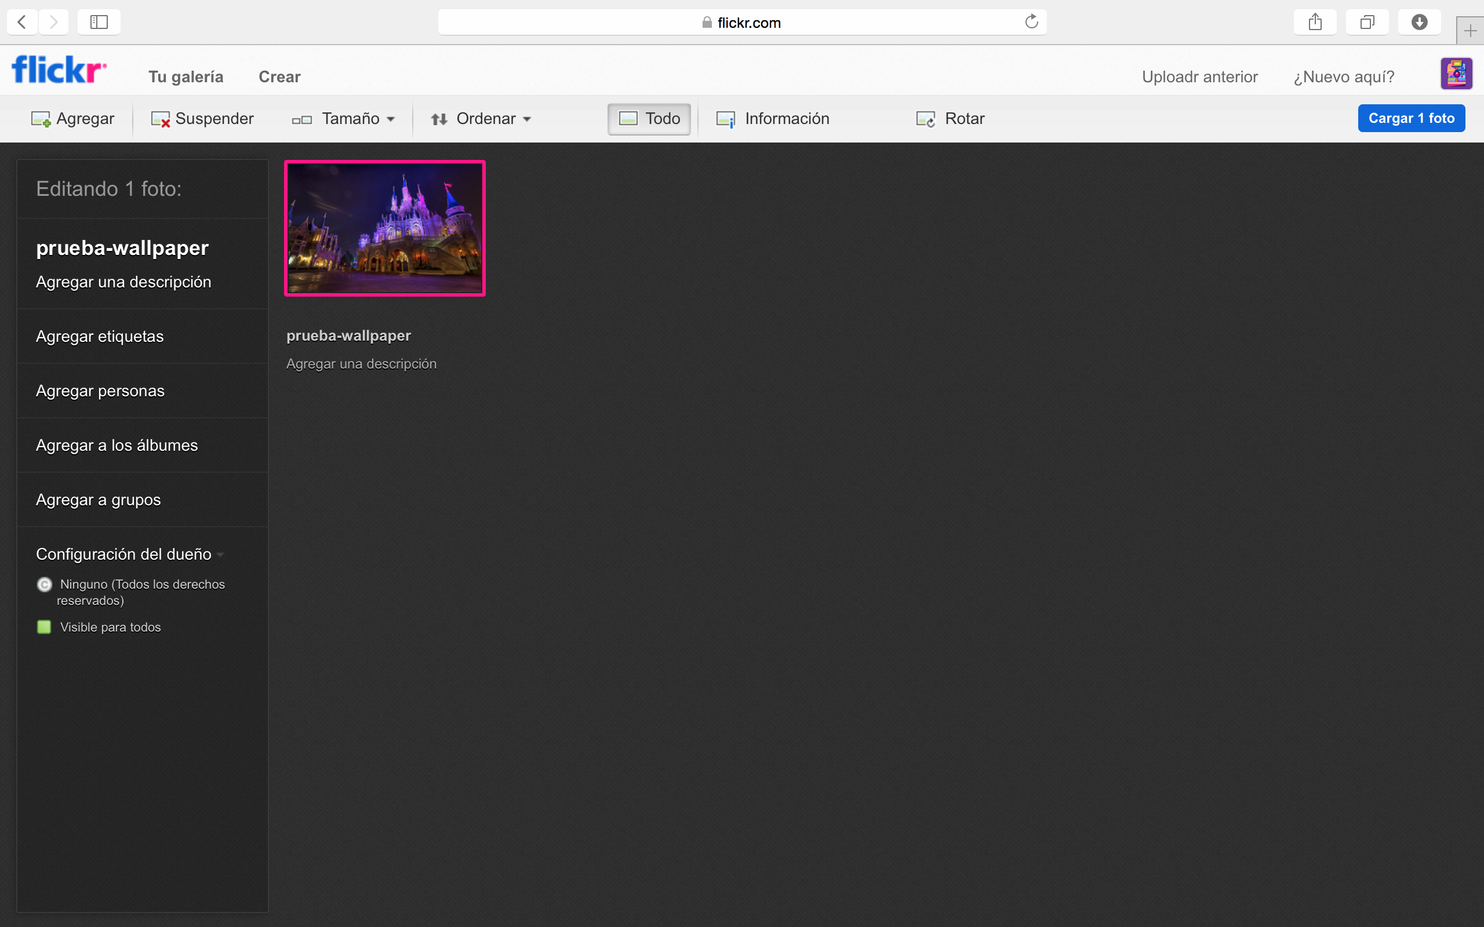Image resolution: width=1484 pixels, height=927 pixels.
Task: Click sidebar Agregar una descripción
Action: coord(123,282)
